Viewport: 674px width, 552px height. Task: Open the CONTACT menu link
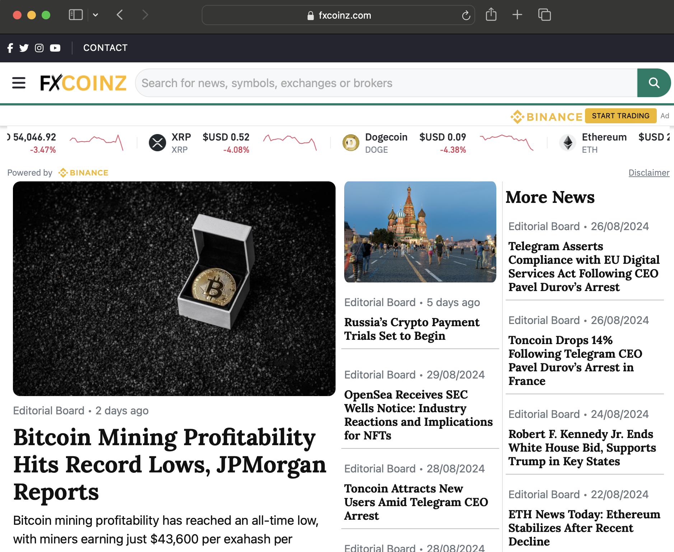coord(106,48)
